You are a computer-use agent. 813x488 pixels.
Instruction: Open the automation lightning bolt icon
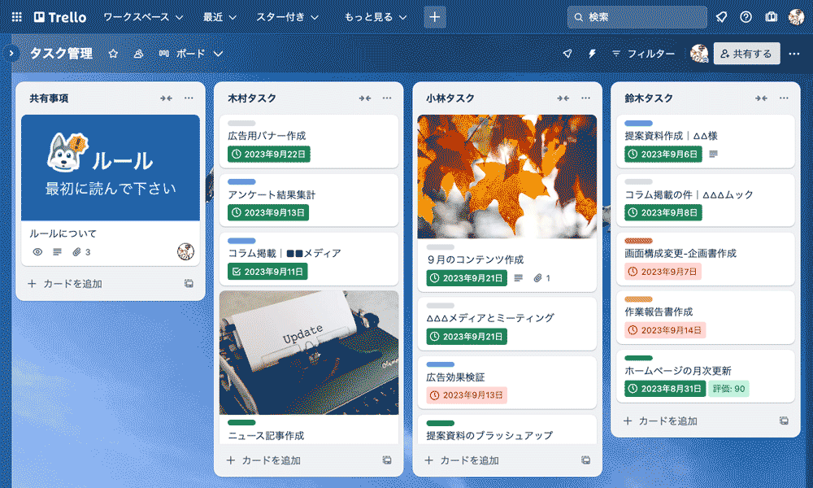pos(592,54)
